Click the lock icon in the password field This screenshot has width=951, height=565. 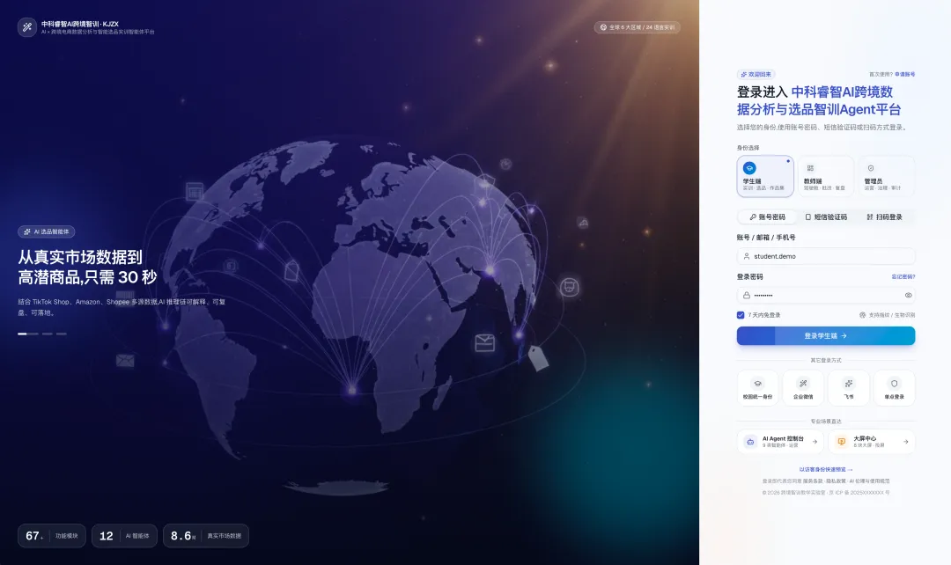click(747, 295)
